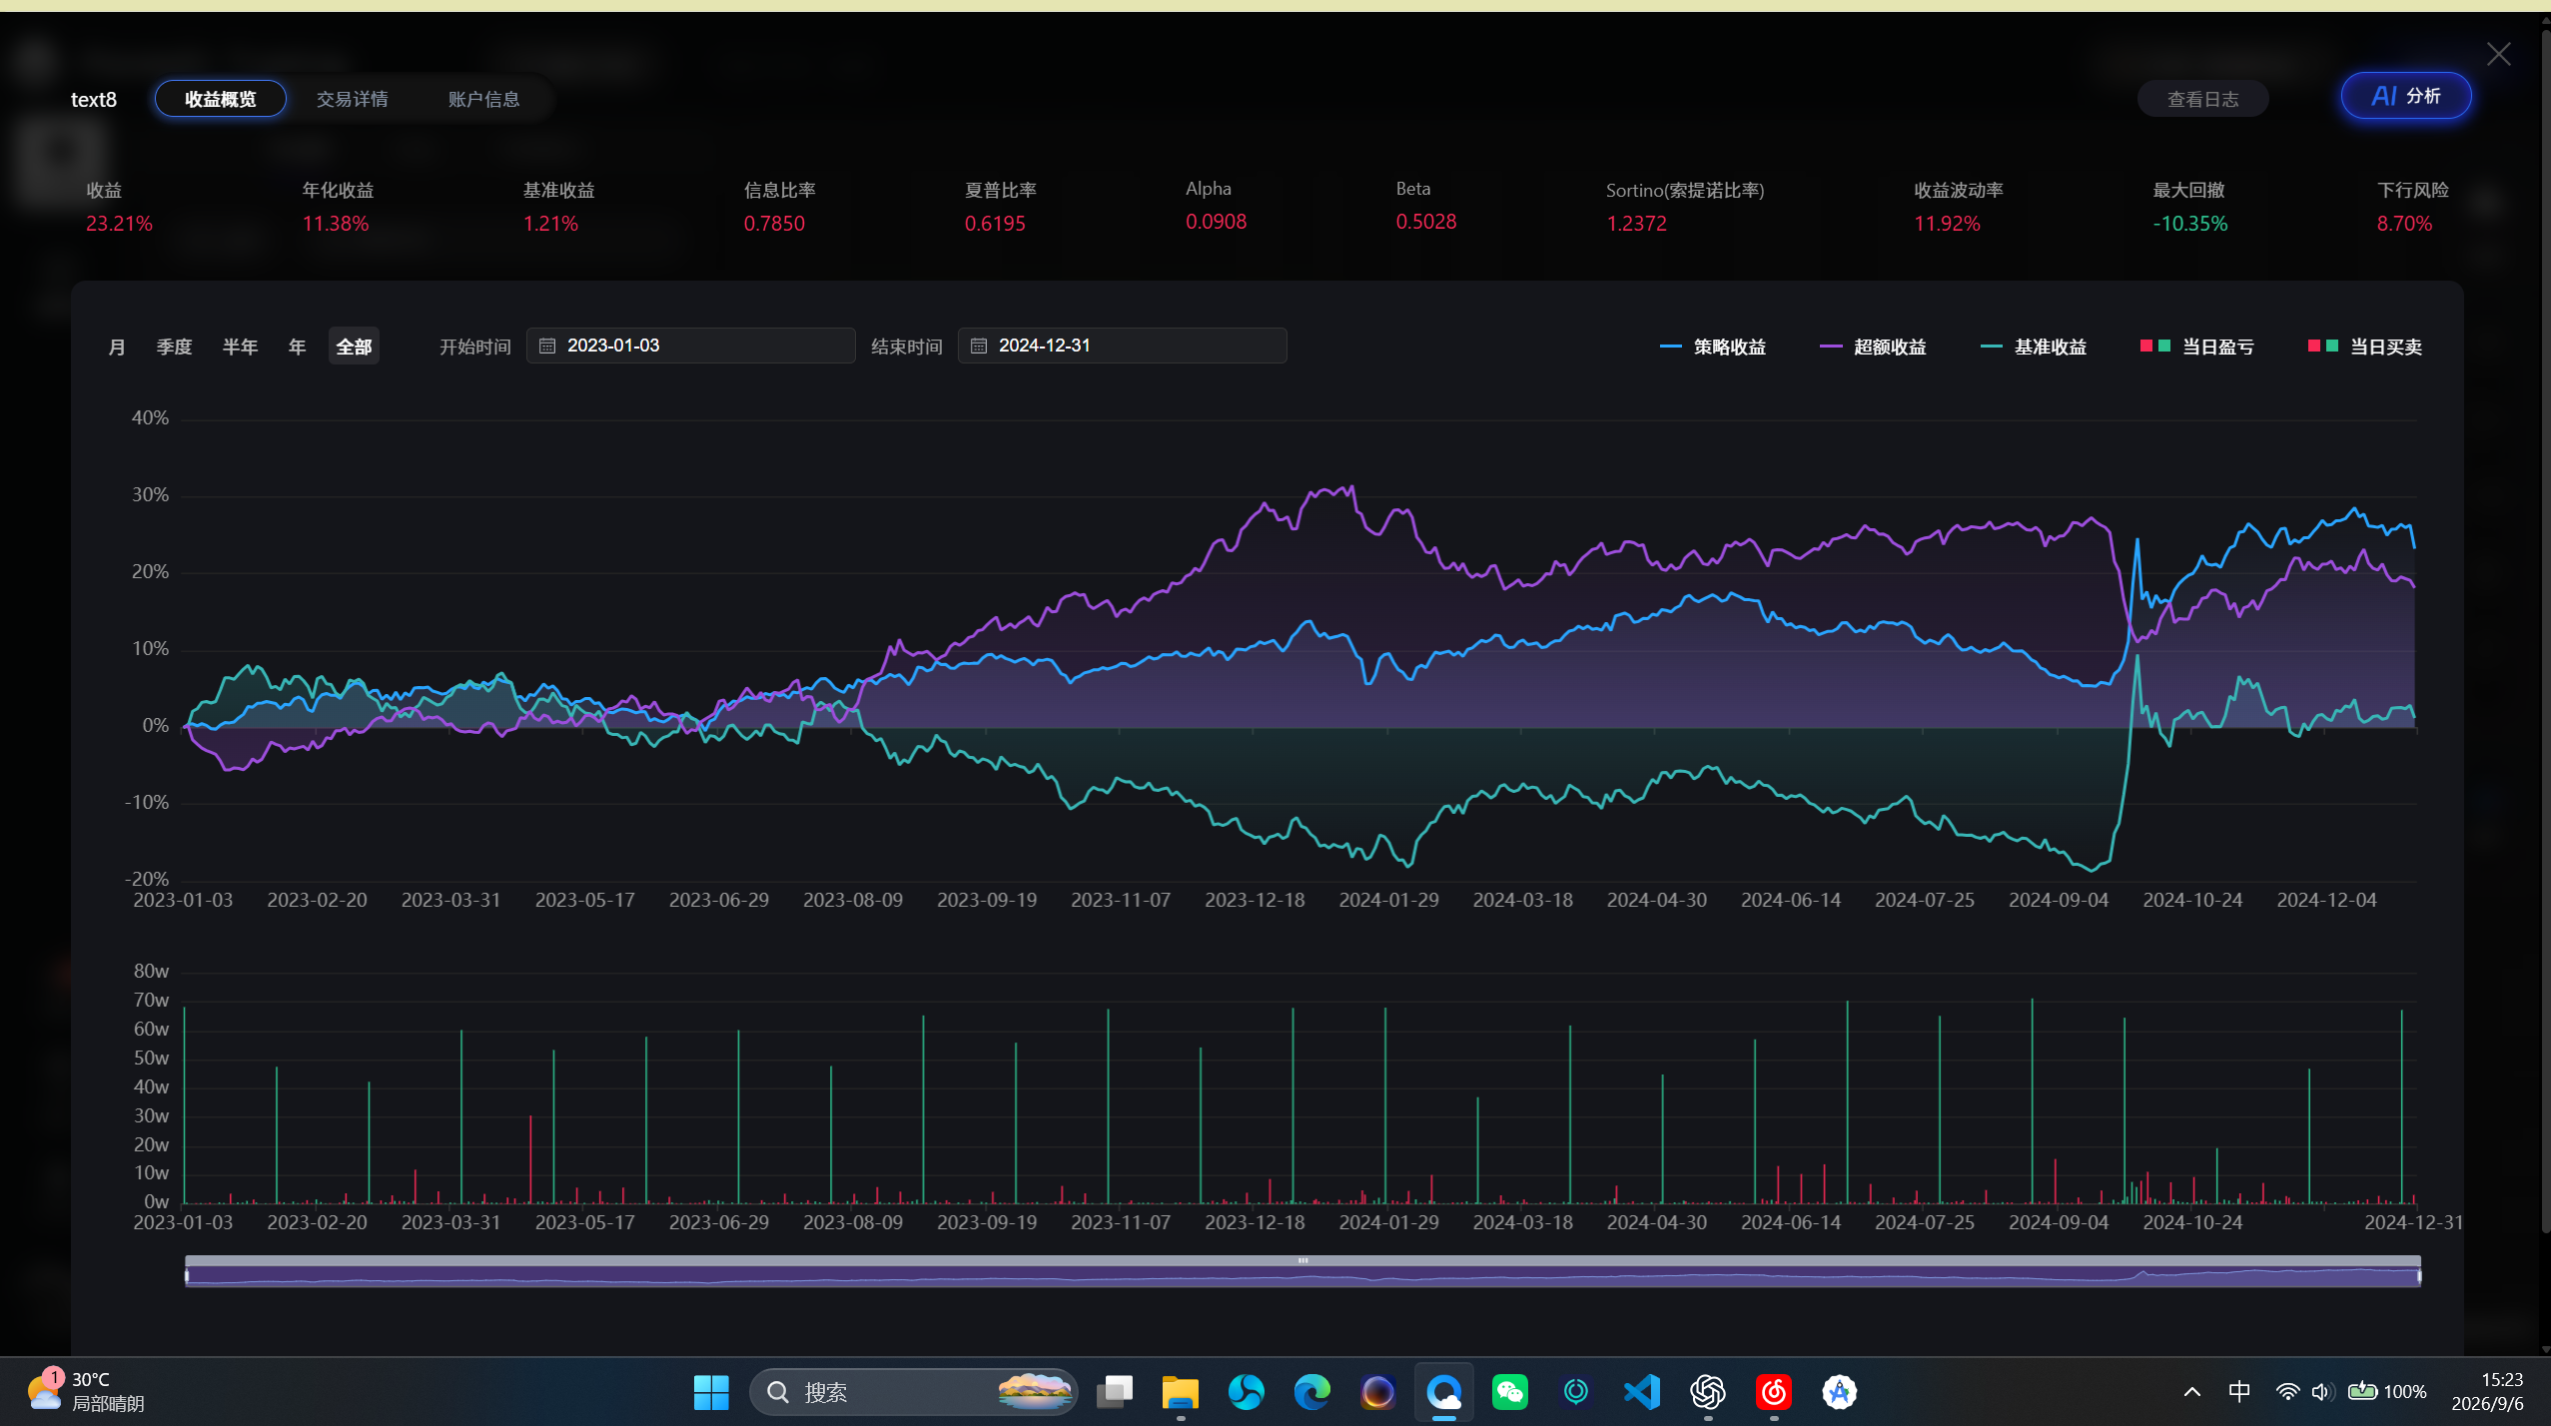Open the AI 分析 button
The width and height of the screenshot is (2551, 1426).
click(2406, 96)
